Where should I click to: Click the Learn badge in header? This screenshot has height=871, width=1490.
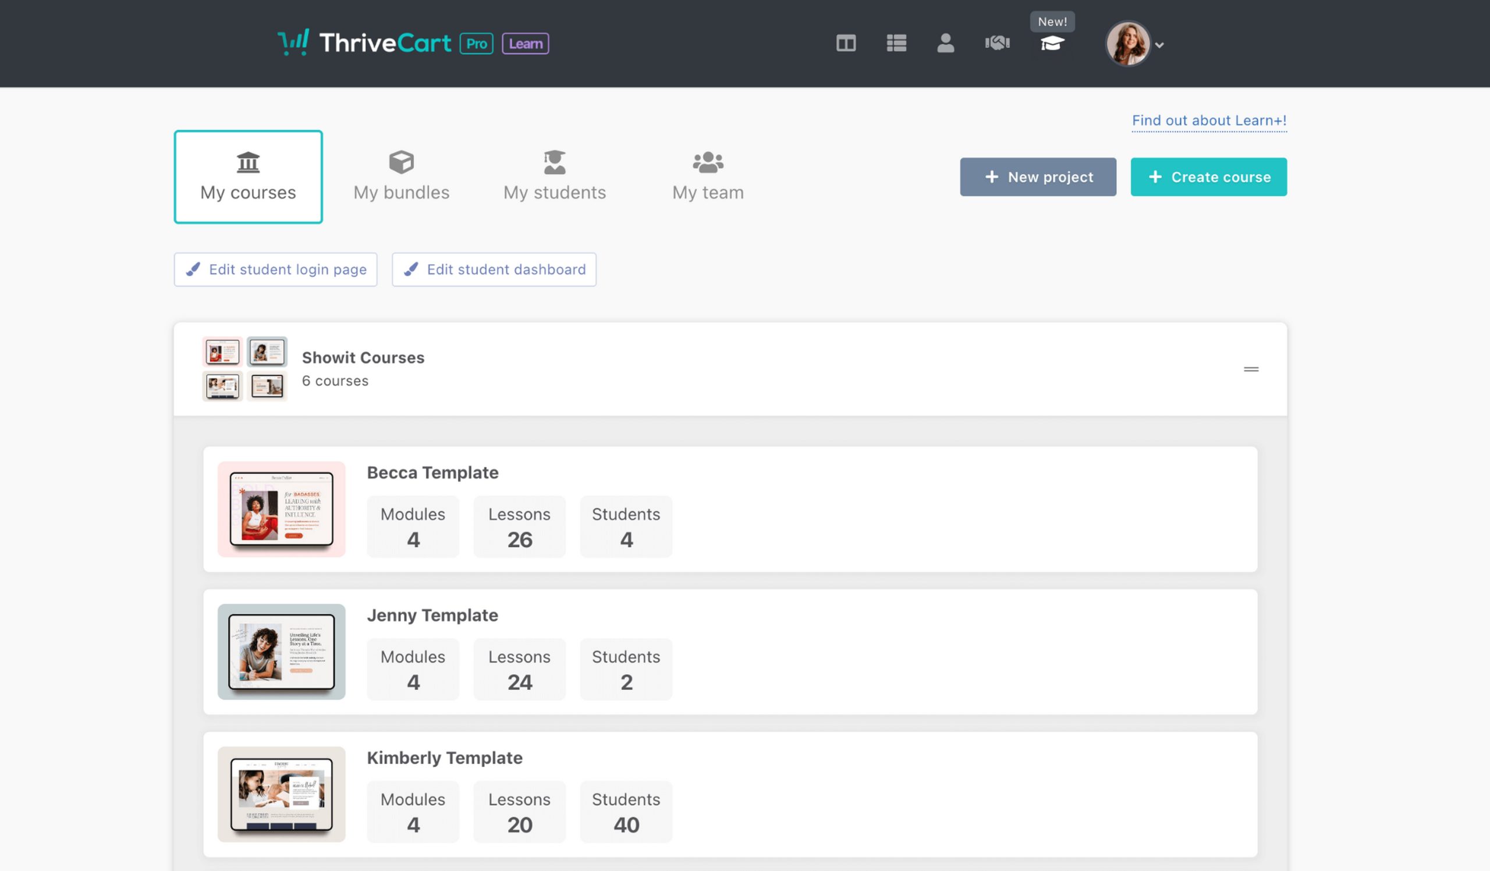pyautogui.click(x=525, y=44)
